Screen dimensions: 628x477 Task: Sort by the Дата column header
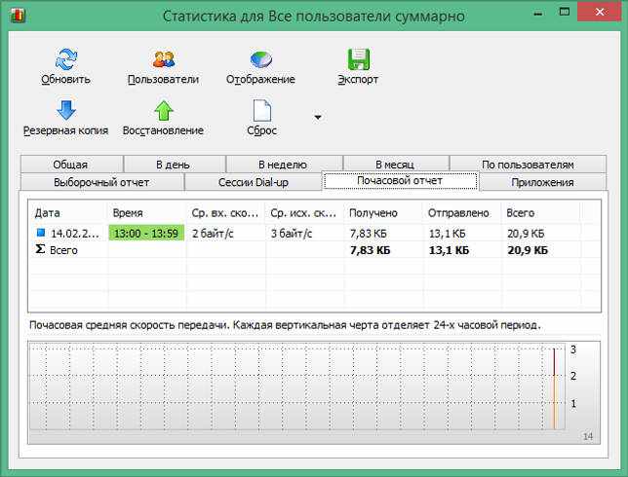(68, 213)
